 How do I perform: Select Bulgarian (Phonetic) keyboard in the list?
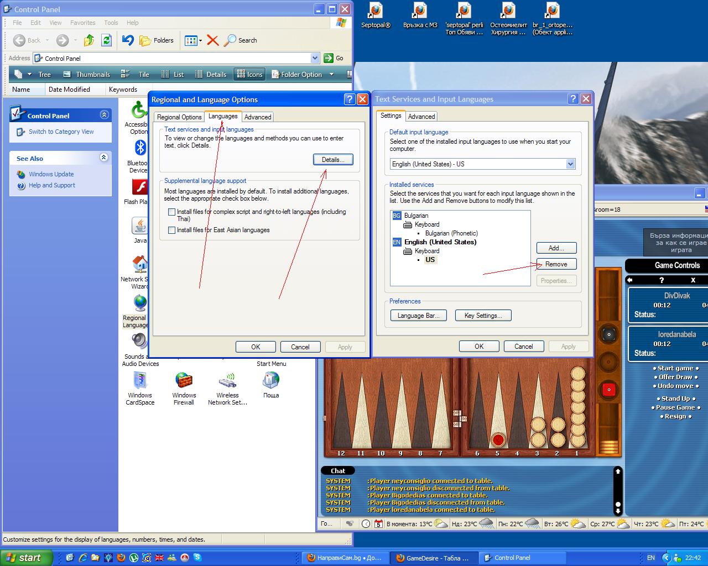[451, 233]
